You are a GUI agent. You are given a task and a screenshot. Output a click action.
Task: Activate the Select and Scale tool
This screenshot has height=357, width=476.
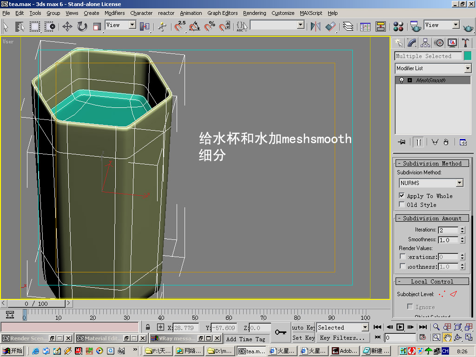pyautogui.click(x=97, y=26)
